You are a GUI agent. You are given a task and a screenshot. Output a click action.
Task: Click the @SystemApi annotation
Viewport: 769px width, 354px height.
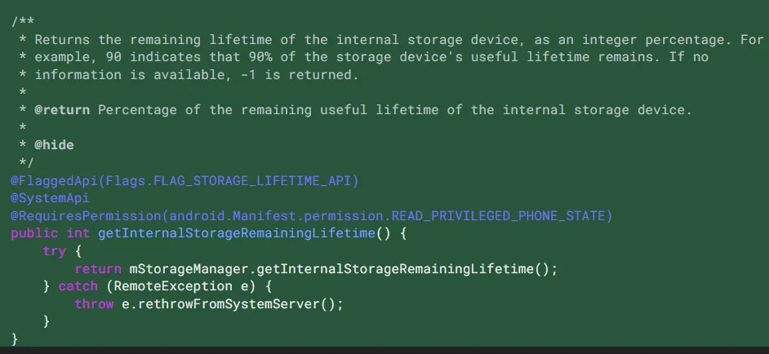[x=50, y=198]
